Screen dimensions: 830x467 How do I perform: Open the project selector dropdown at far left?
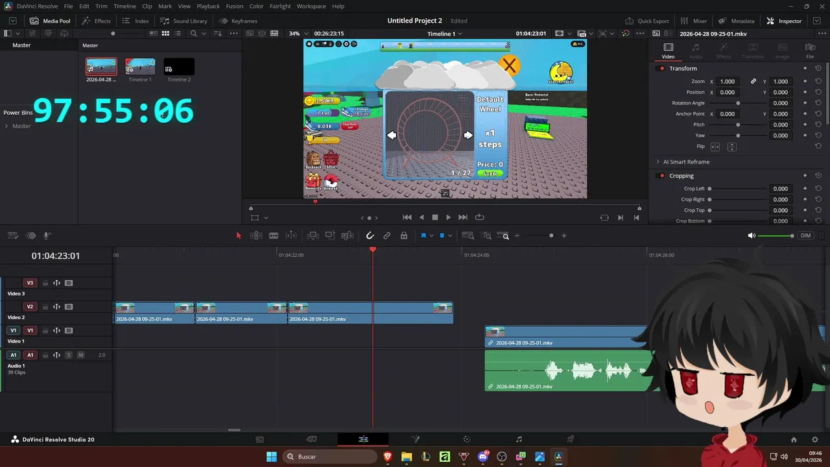[12, 21]
